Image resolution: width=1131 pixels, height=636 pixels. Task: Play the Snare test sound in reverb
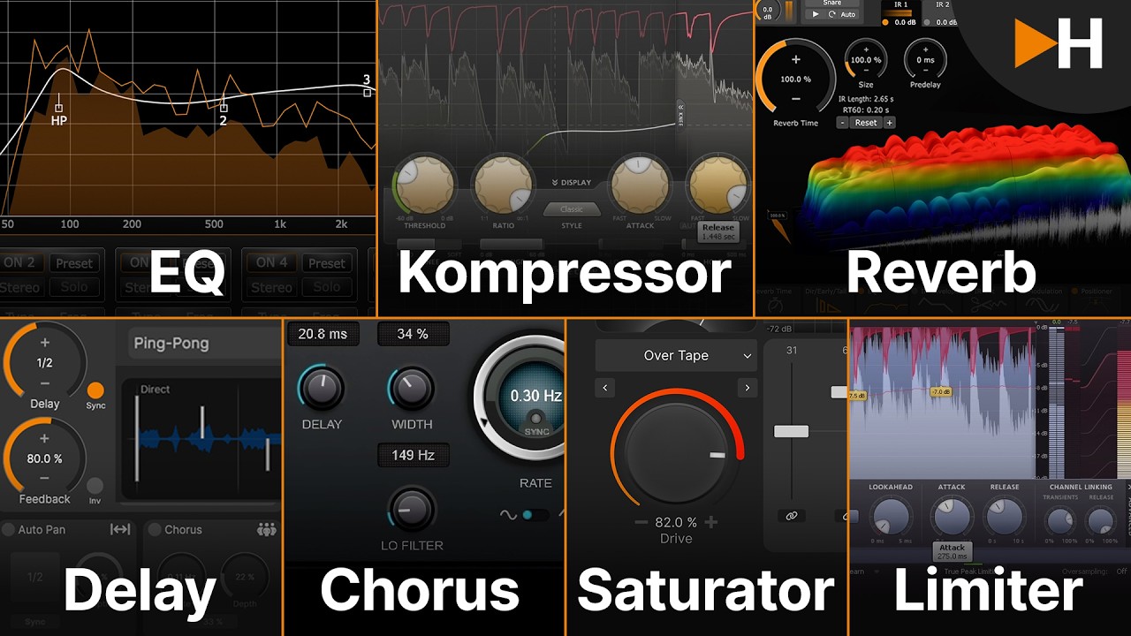(815, 15)
